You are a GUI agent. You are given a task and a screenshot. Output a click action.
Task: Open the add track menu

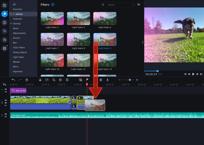(x=4, y=84)
